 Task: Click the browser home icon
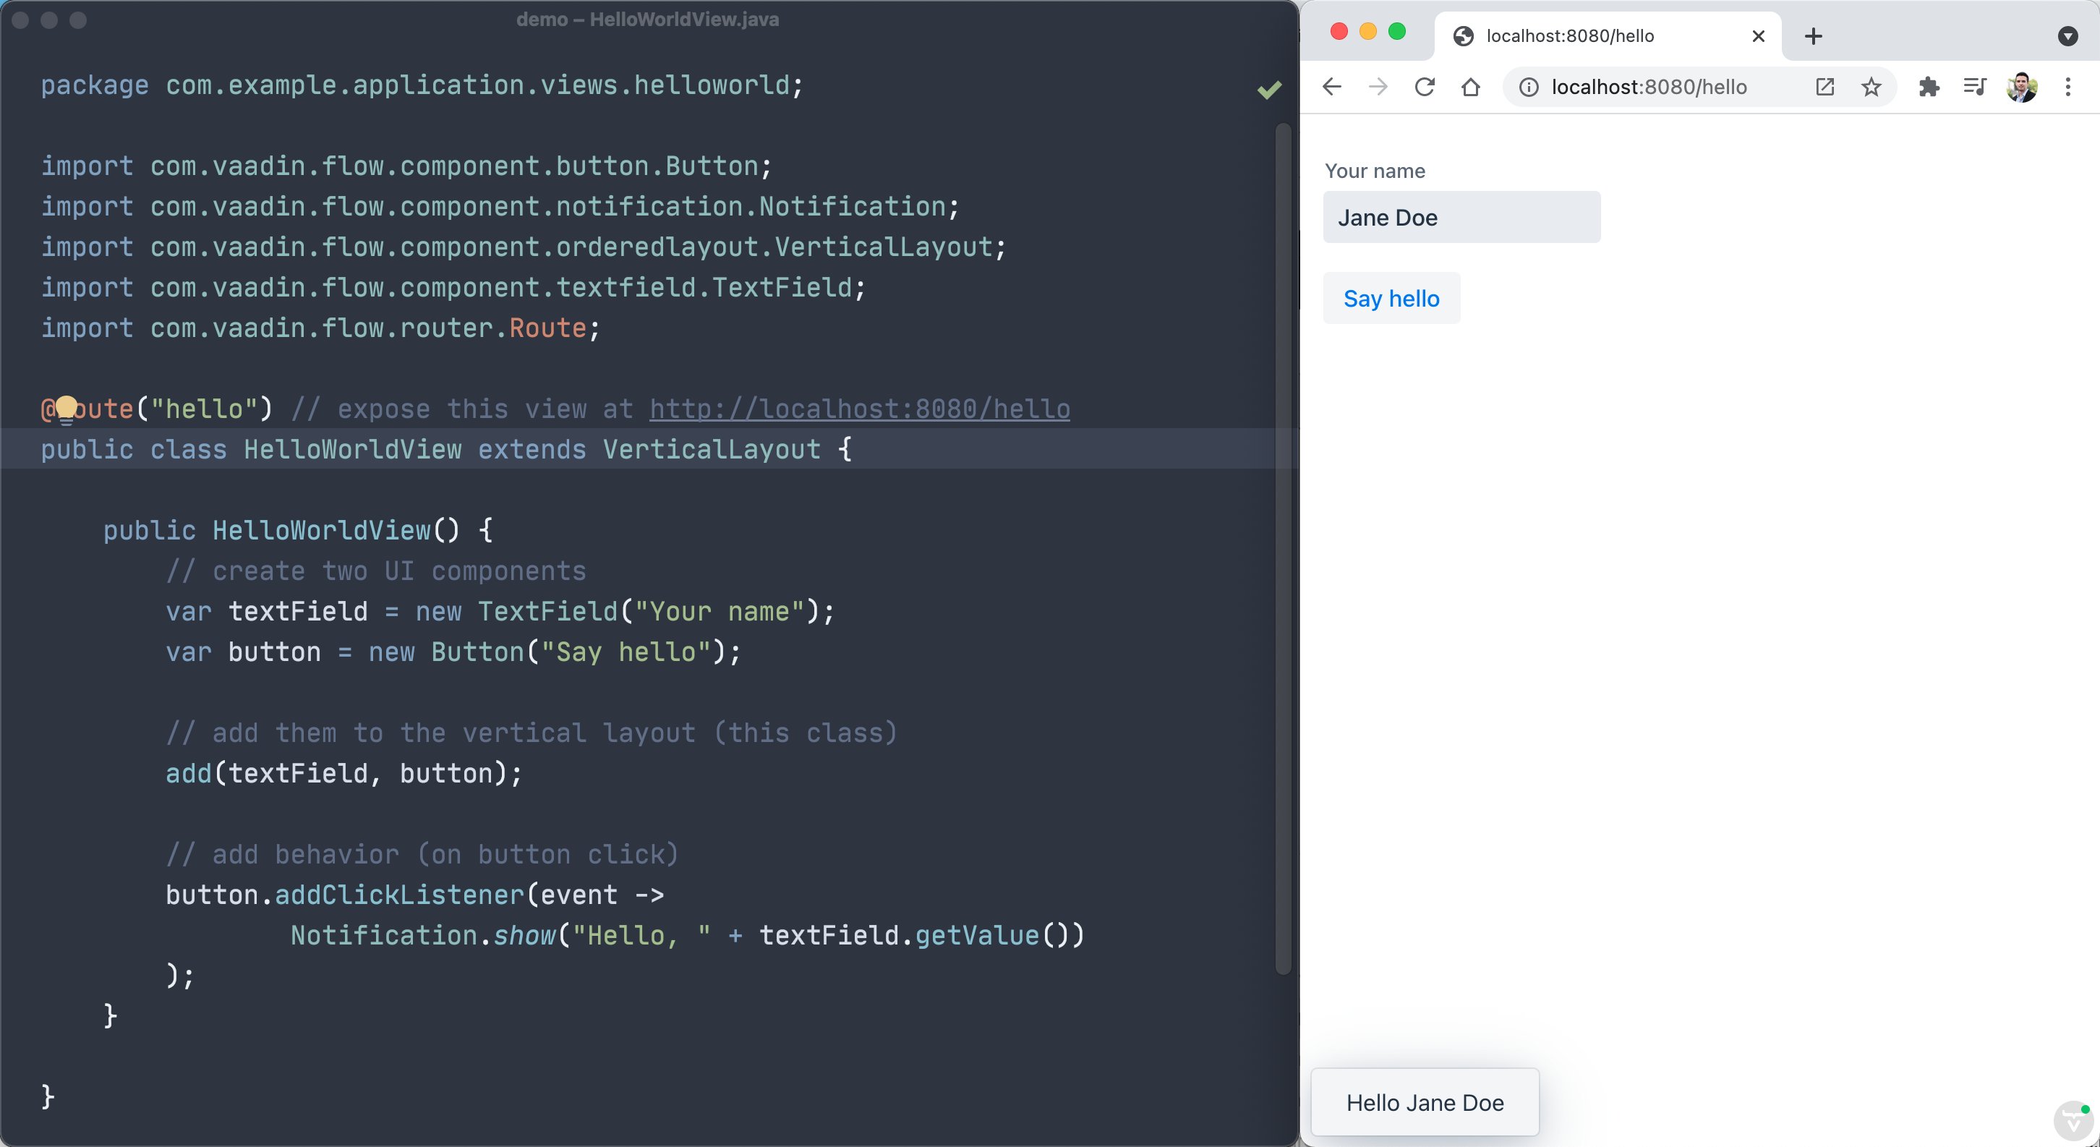click(1474, 88)
